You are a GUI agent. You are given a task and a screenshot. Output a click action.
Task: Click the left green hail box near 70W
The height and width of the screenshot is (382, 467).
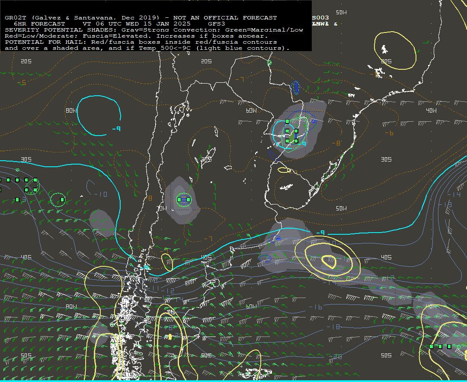coord(179,200)
